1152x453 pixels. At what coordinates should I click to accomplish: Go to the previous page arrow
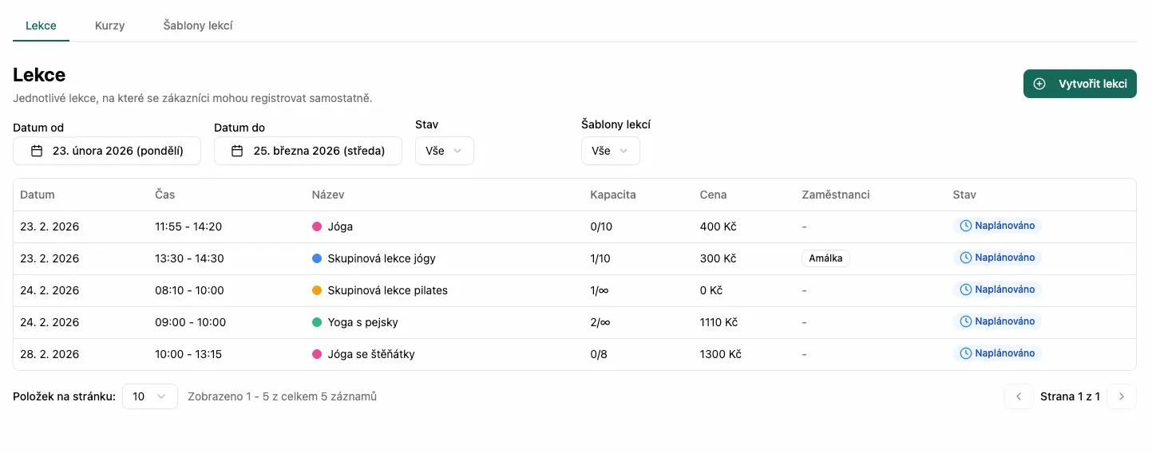[x=1019, y=396]
